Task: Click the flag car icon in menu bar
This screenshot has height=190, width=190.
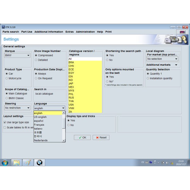Action: pos(182,32)
